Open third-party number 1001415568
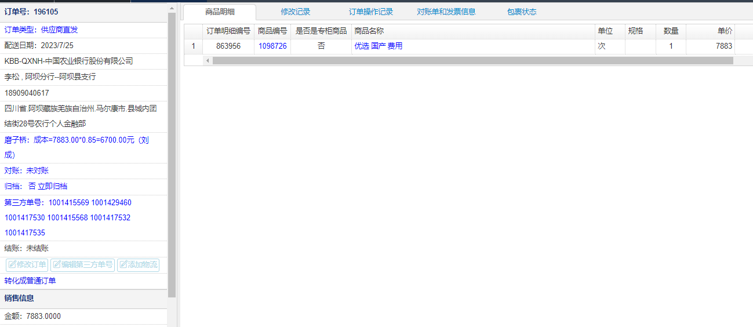This screenshot has width=753, height=327. [x=68, y=217]
